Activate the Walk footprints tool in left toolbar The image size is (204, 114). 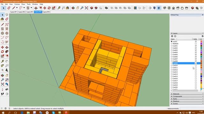(x=3, y=94)
